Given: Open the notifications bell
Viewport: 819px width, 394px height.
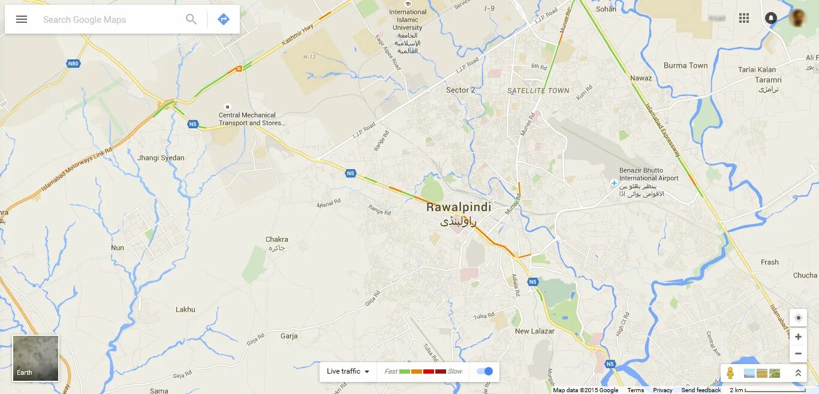Looking at the screenshot, I should pyautogui.click(x=771, y=18).
